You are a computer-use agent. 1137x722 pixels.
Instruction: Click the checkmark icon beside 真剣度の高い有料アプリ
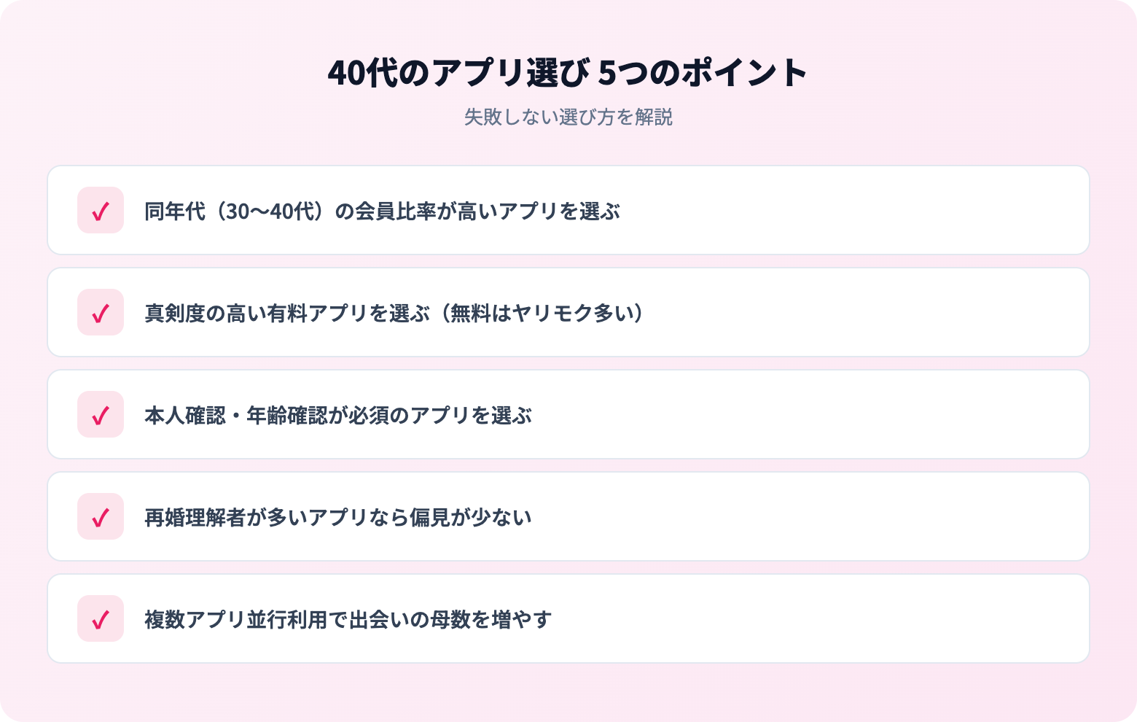(x=101, y=313)
